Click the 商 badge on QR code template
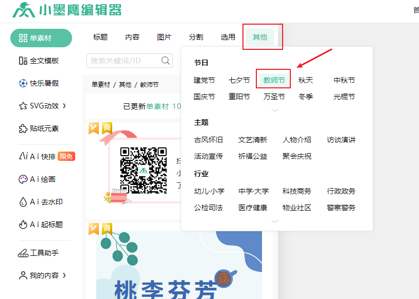Screen dimensions: 419x299 (107, 128)
